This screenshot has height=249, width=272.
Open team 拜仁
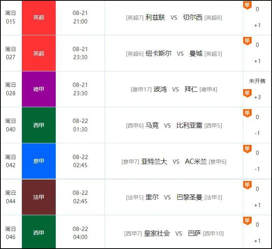tap(191, 89)
